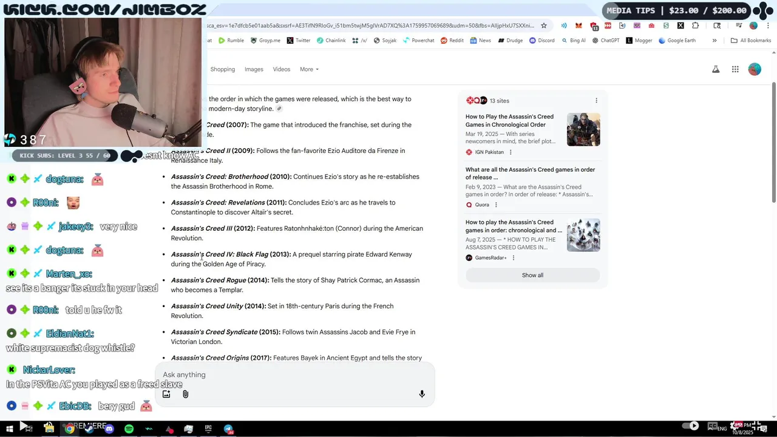Open Spotify from the taskbar
This screenshot has height=437, width=777.
(129, 429)
